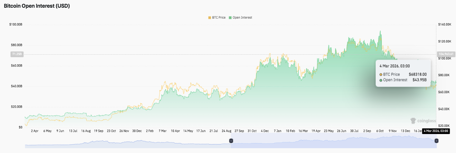
Task: Click the green Open Interest dot in tooltip
Action: 381,80
